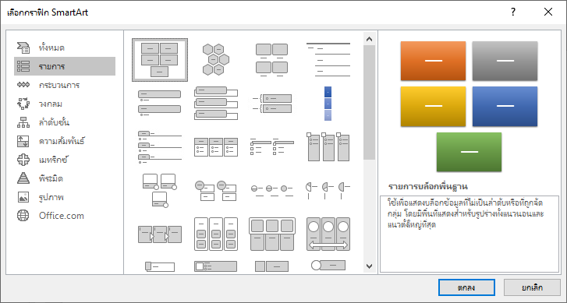The image size is (567, 303).
Task: Pick the vertical blue box list layout
Action: point(328,104)
